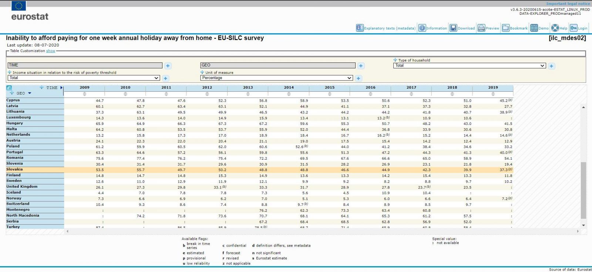The image size is (592, 272).
Task: Click 2016 column header
Action: click(370, 88)
